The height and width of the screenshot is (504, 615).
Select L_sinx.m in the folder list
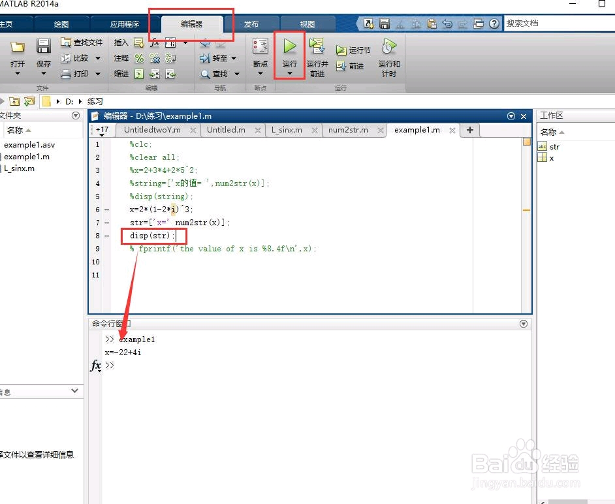click(19, 168)
